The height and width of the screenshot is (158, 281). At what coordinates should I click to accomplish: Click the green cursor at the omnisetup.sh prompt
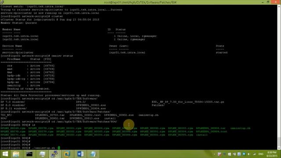[x=59, y=148]
